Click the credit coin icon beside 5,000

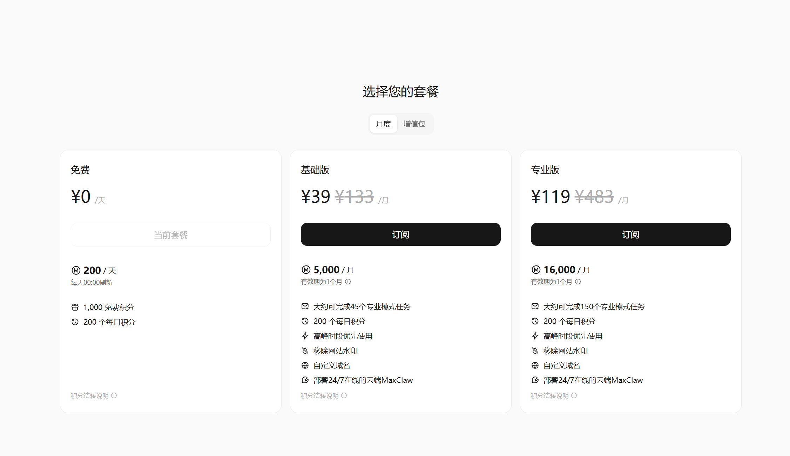pyautogui.click(x=306, y=270)
